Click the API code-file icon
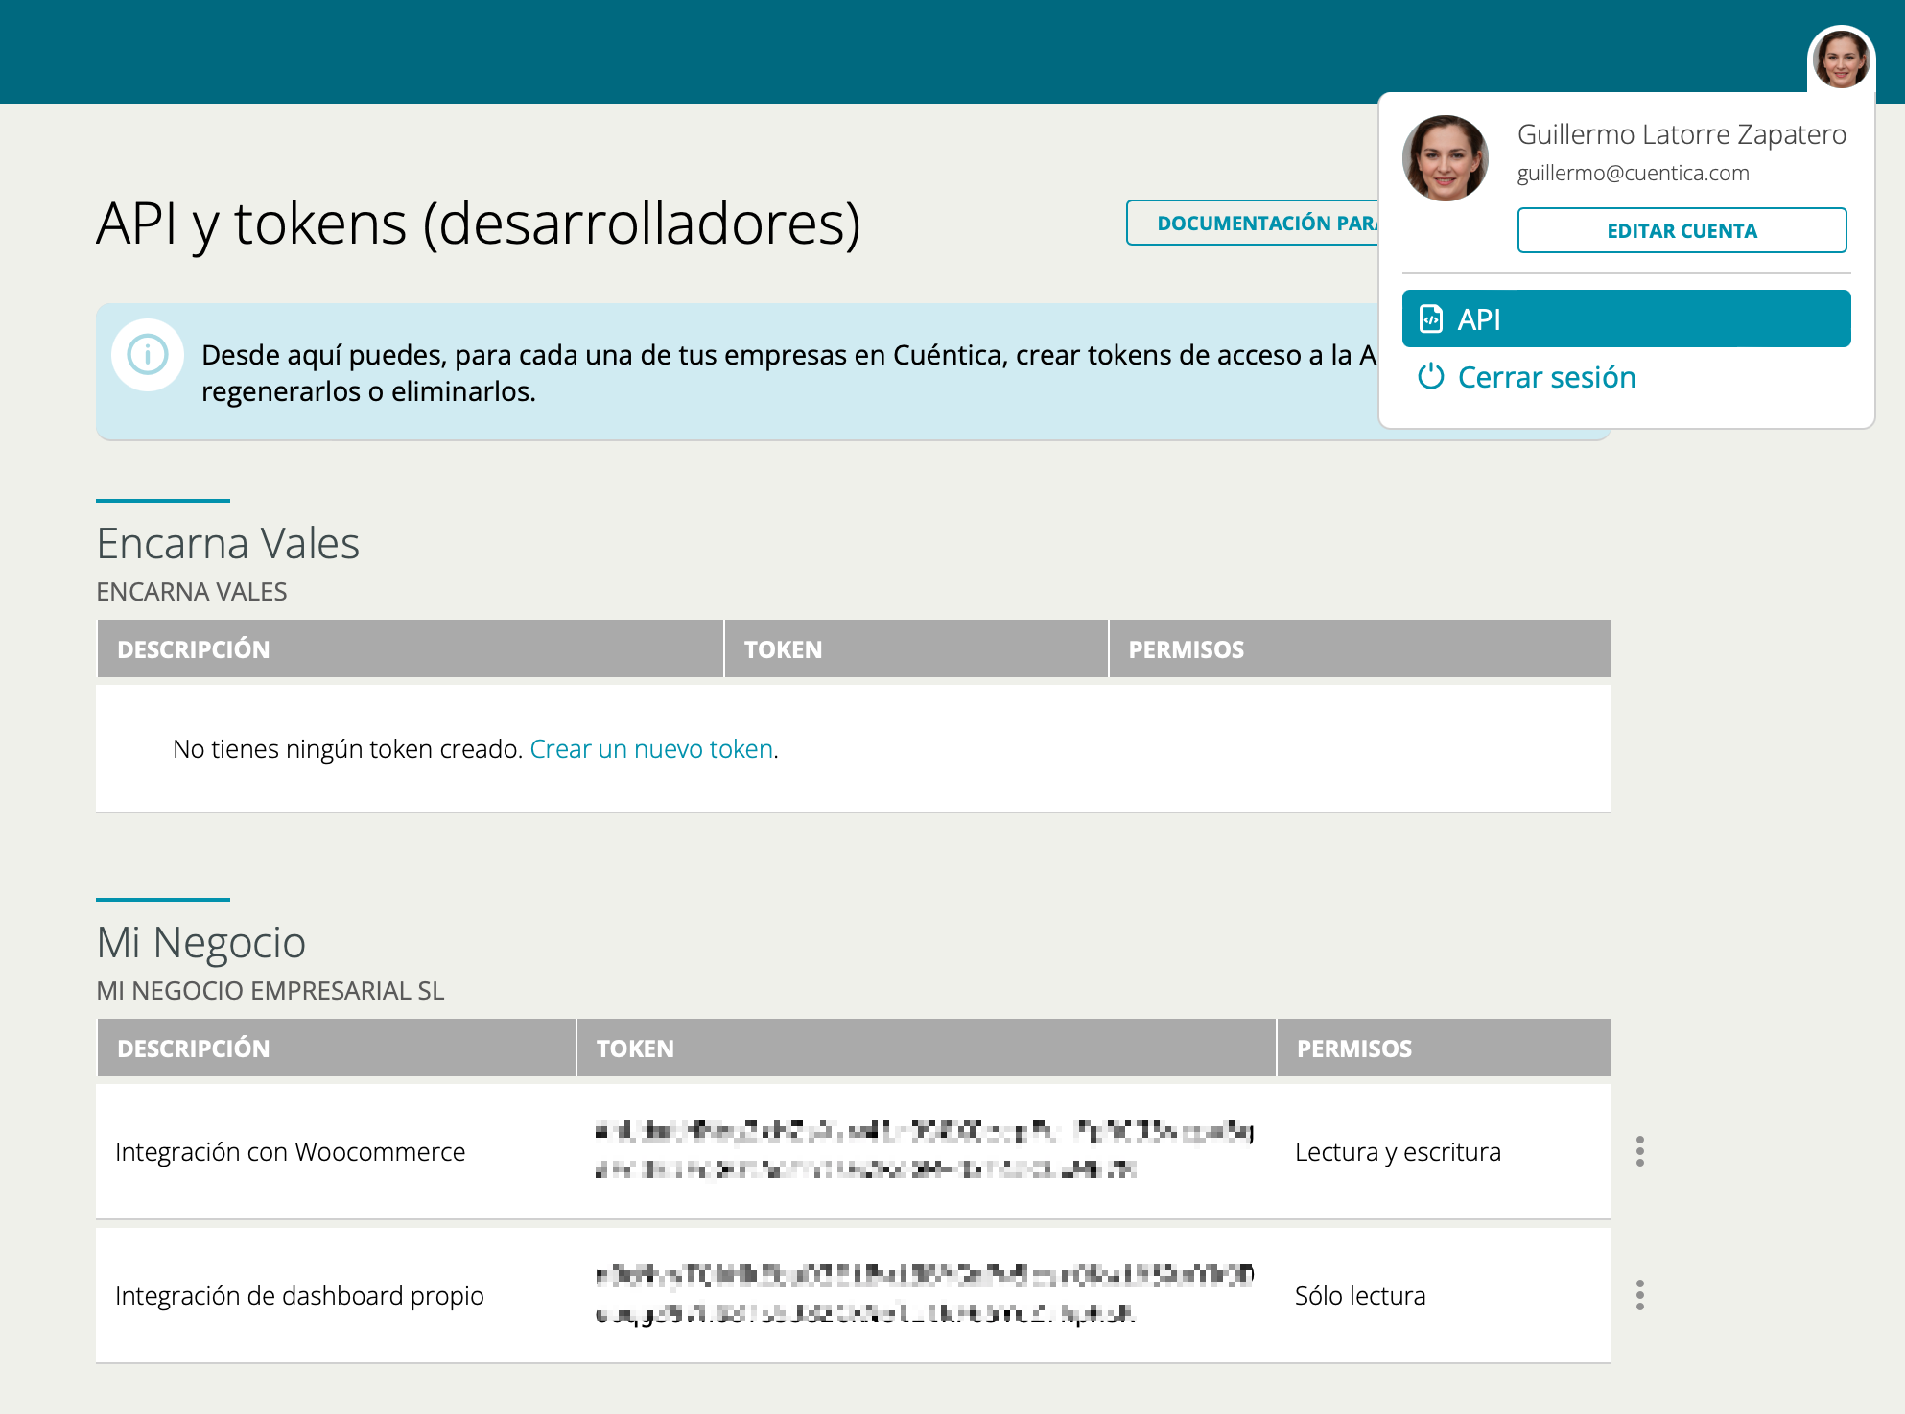The height and width of the screenshot is (1414, 1905). coord(1431,318)
